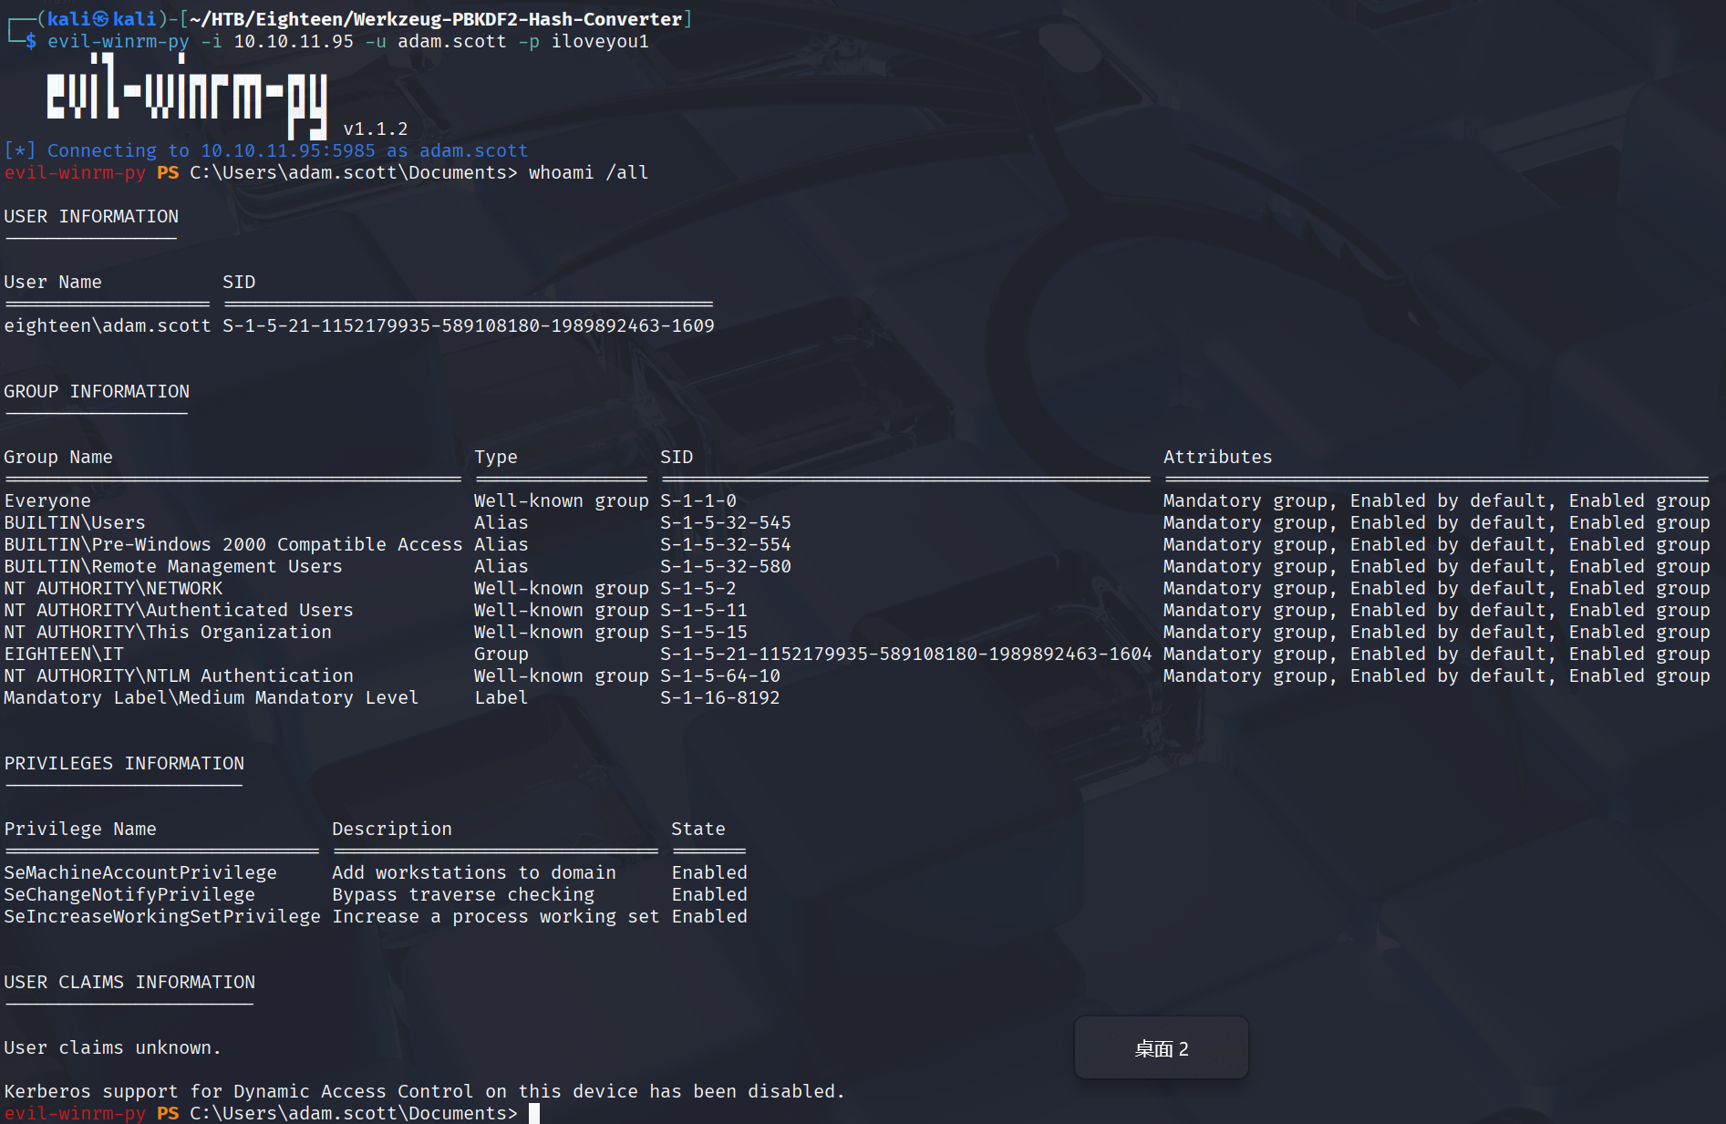Click the Type column header
Image resolution: width=1726 pixels, height=1124 pixels.
pyautogui.click(x=496, y=457)
